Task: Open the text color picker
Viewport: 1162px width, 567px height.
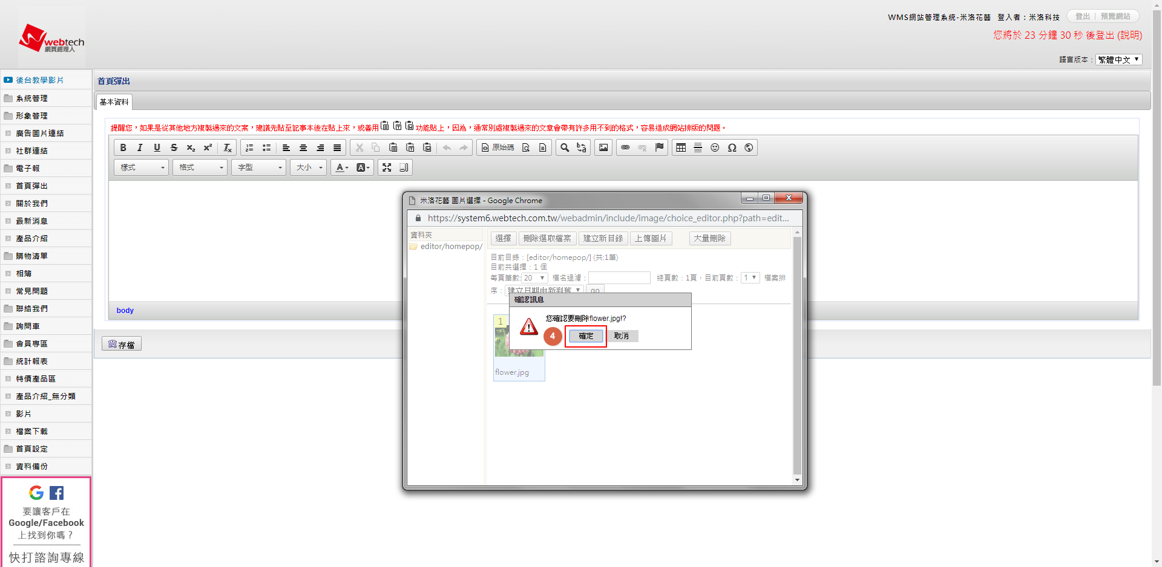Action: [342, 167]
